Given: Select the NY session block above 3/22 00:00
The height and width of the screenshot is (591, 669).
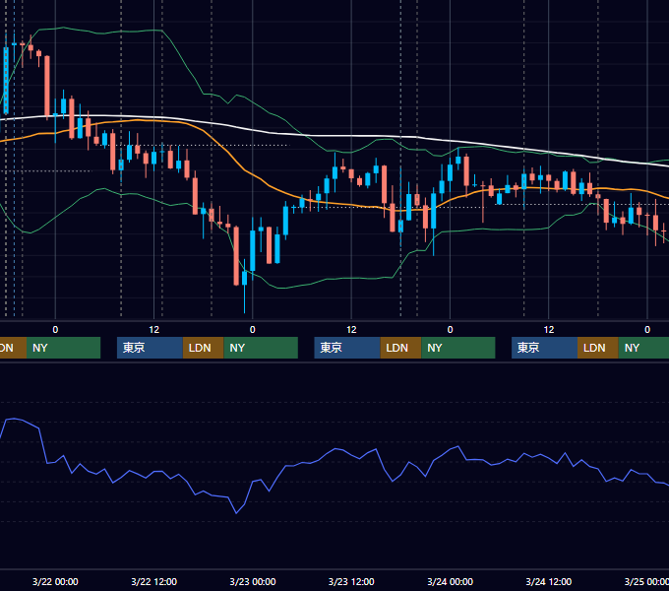Looking at the screenshot, I should pos(63,348).
